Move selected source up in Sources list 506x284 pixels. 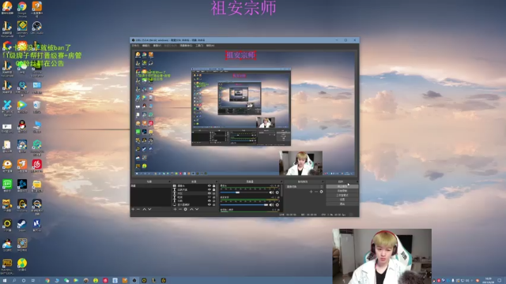(x=191, y=209)
